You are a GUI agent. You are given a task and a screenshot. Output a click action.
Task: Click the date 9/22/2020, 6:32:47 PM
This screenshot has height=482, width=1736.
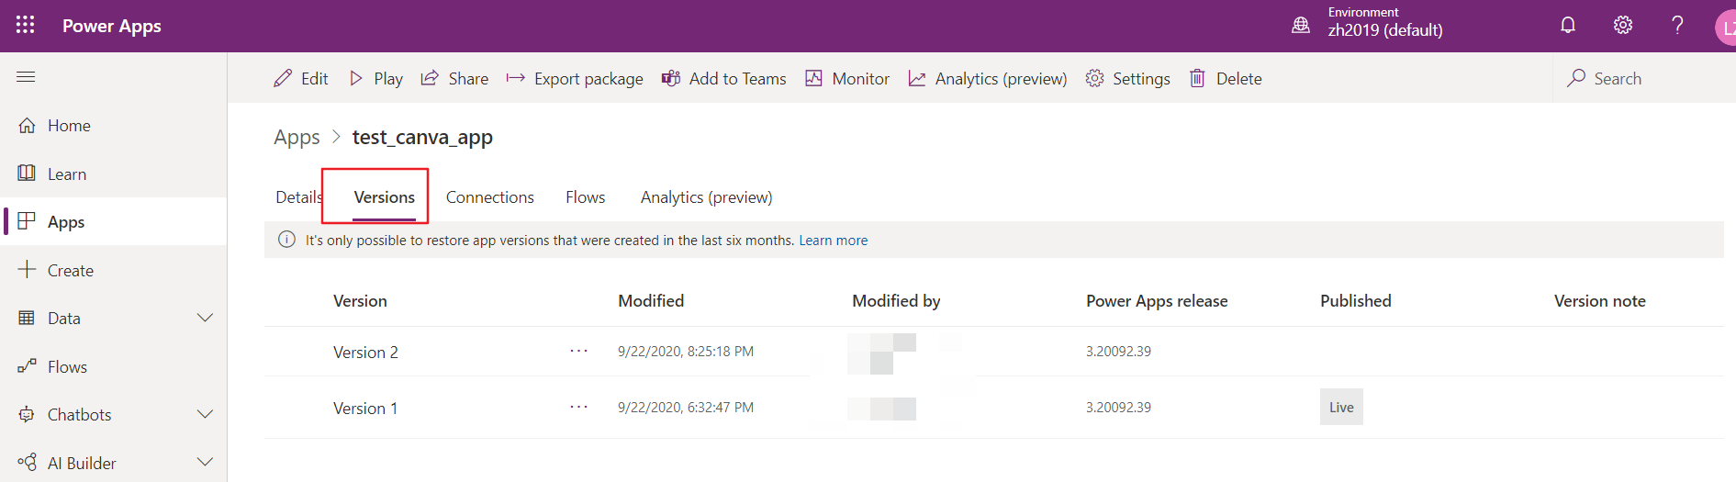coord(686,408)
